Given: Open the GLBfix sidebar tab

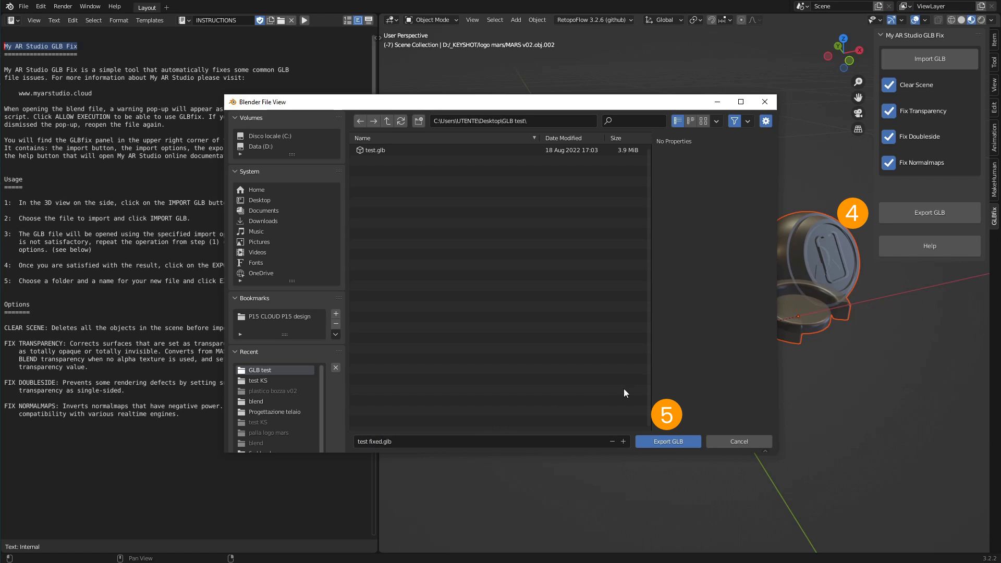Looking at the screenshot, I should coord(994,216).
